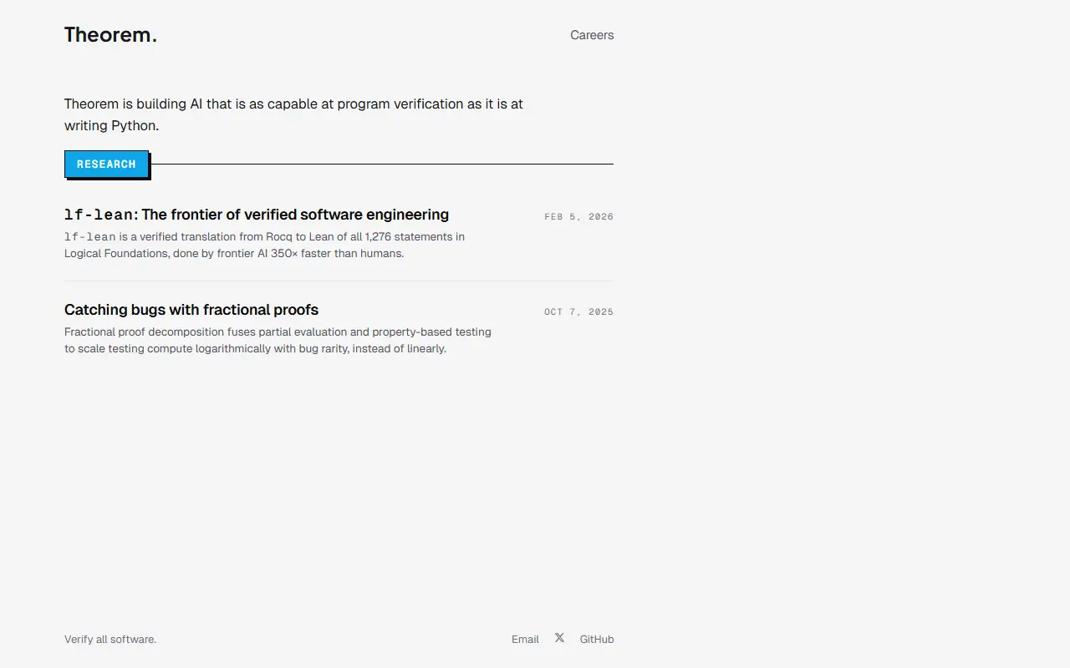Screen dimensions: 1070x668
Task: Click the Theorem is building AI intro paragraph
Action: point(293,114)
